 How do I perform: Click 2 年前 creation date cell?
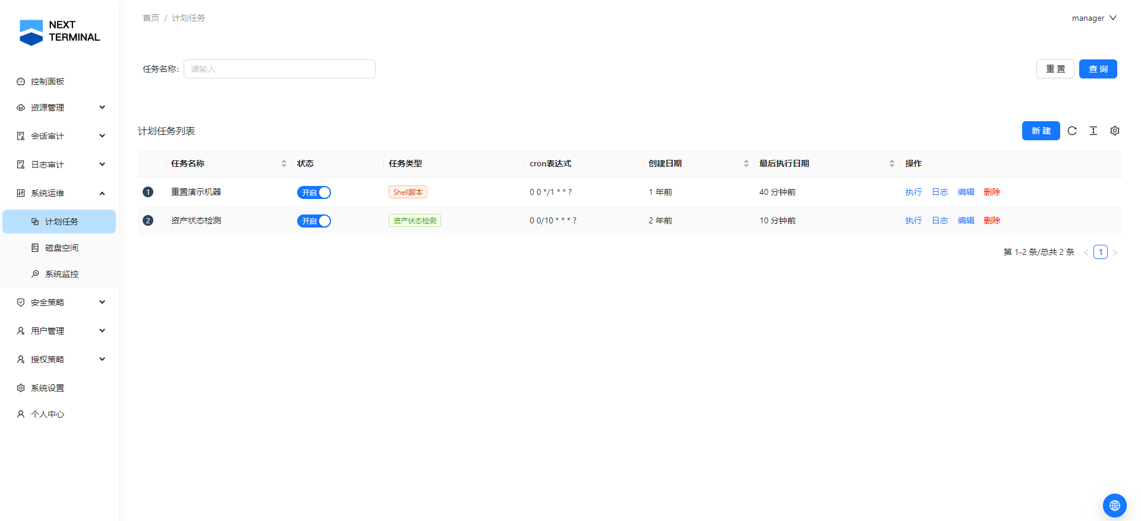(660, 220)
